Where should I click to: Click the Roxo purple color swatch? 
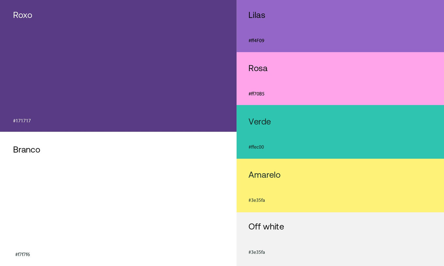(x=118, y=66)
